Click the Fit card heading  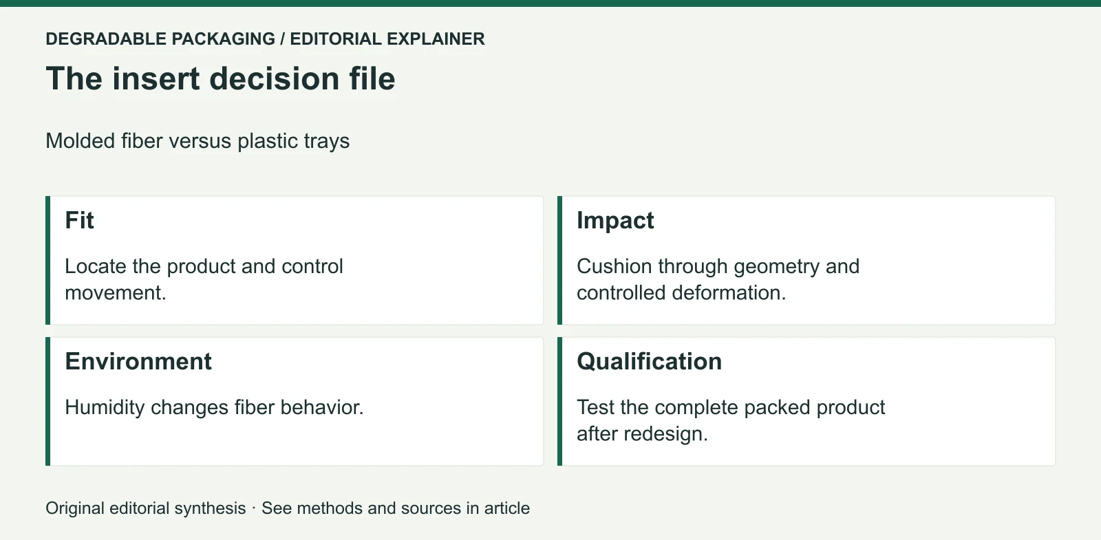tap(79, 221)
